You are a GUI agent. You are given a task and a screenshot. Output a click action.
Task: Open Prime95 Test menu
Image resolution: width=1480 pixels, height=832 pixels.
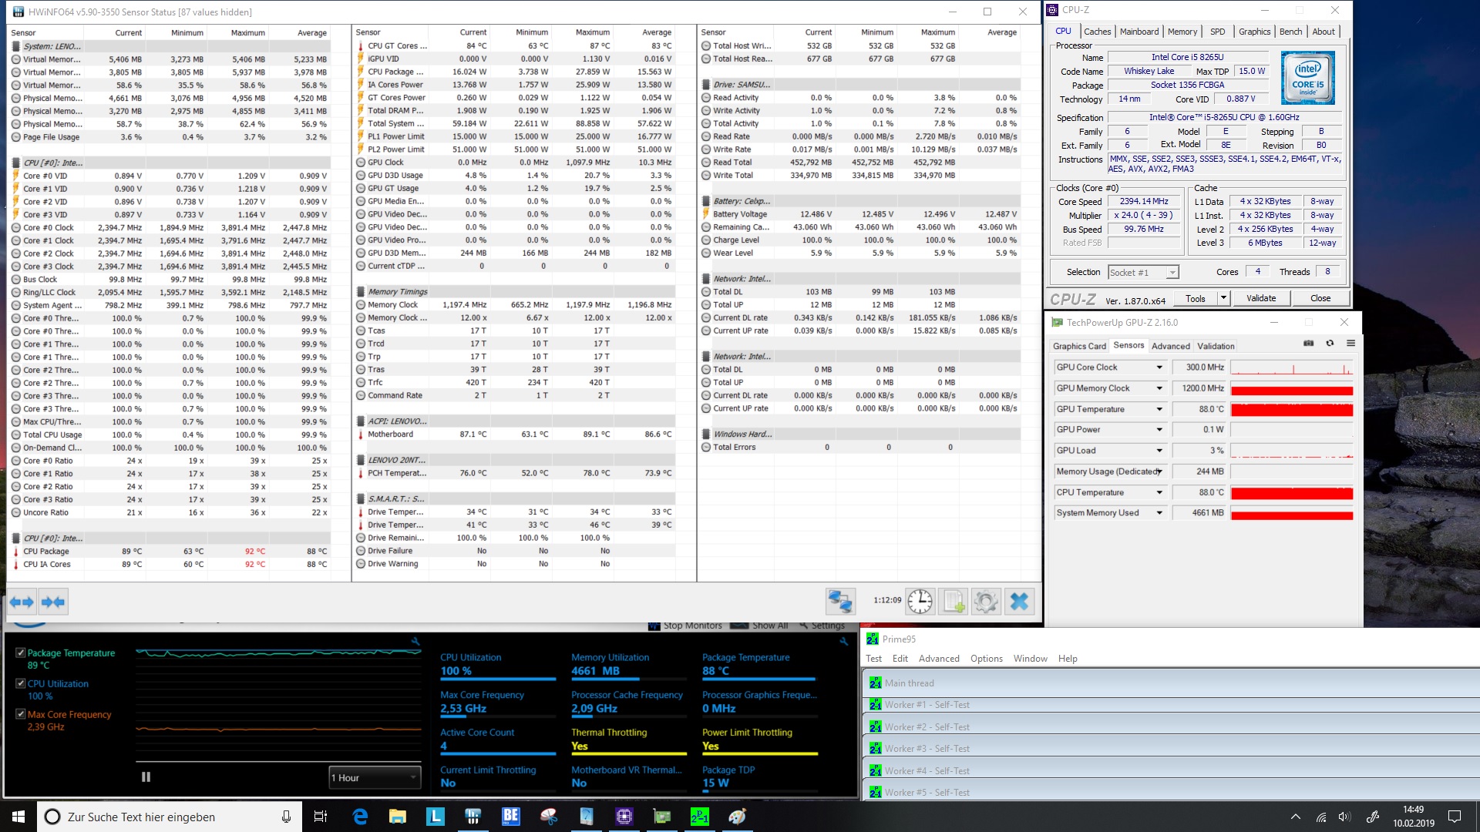[873, 659]
